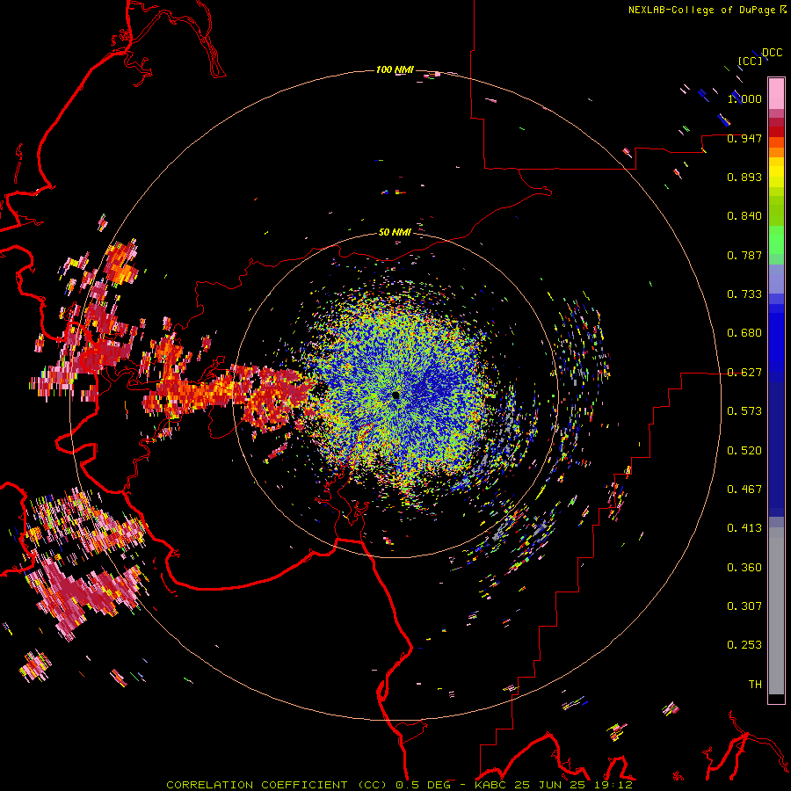This screenshot has height=791, width=791.
Task: Click the 0.467 scale value
Action: 744,489
